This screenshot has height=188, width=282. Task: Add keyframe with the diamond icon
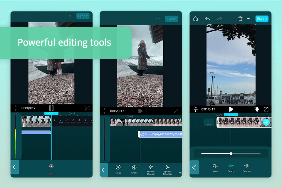(257, 109)
